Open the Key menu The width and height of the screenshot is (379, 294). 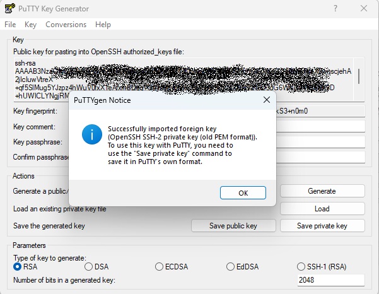(30, 25)
